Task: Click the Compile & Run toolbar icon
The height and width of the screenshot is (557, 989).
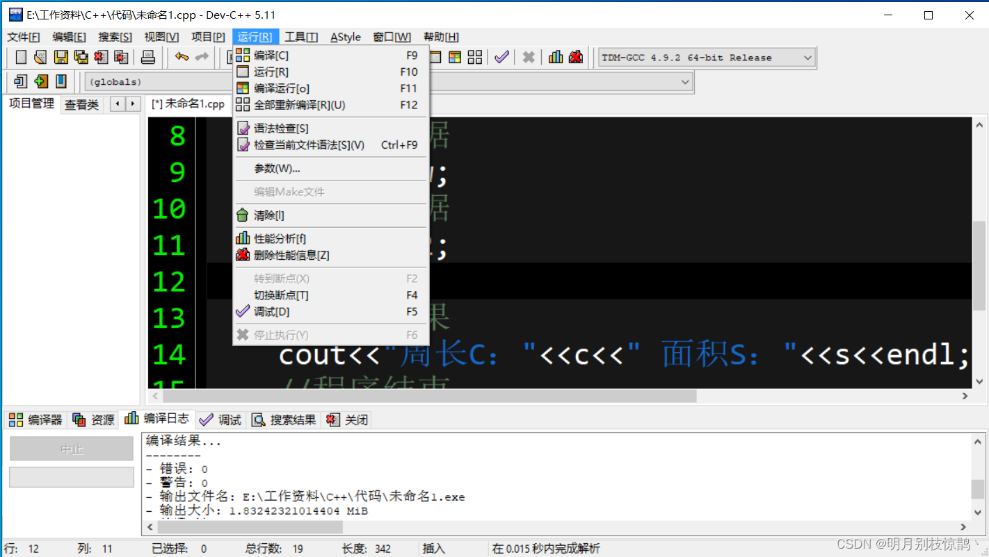Action: point(455,58)
